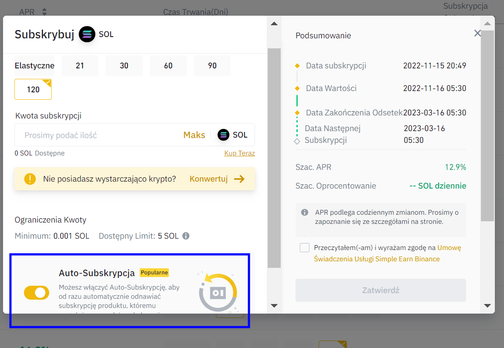The image size is (504, 348).
Task: Select the Elastyczne duration option
Action: (34, 66)
